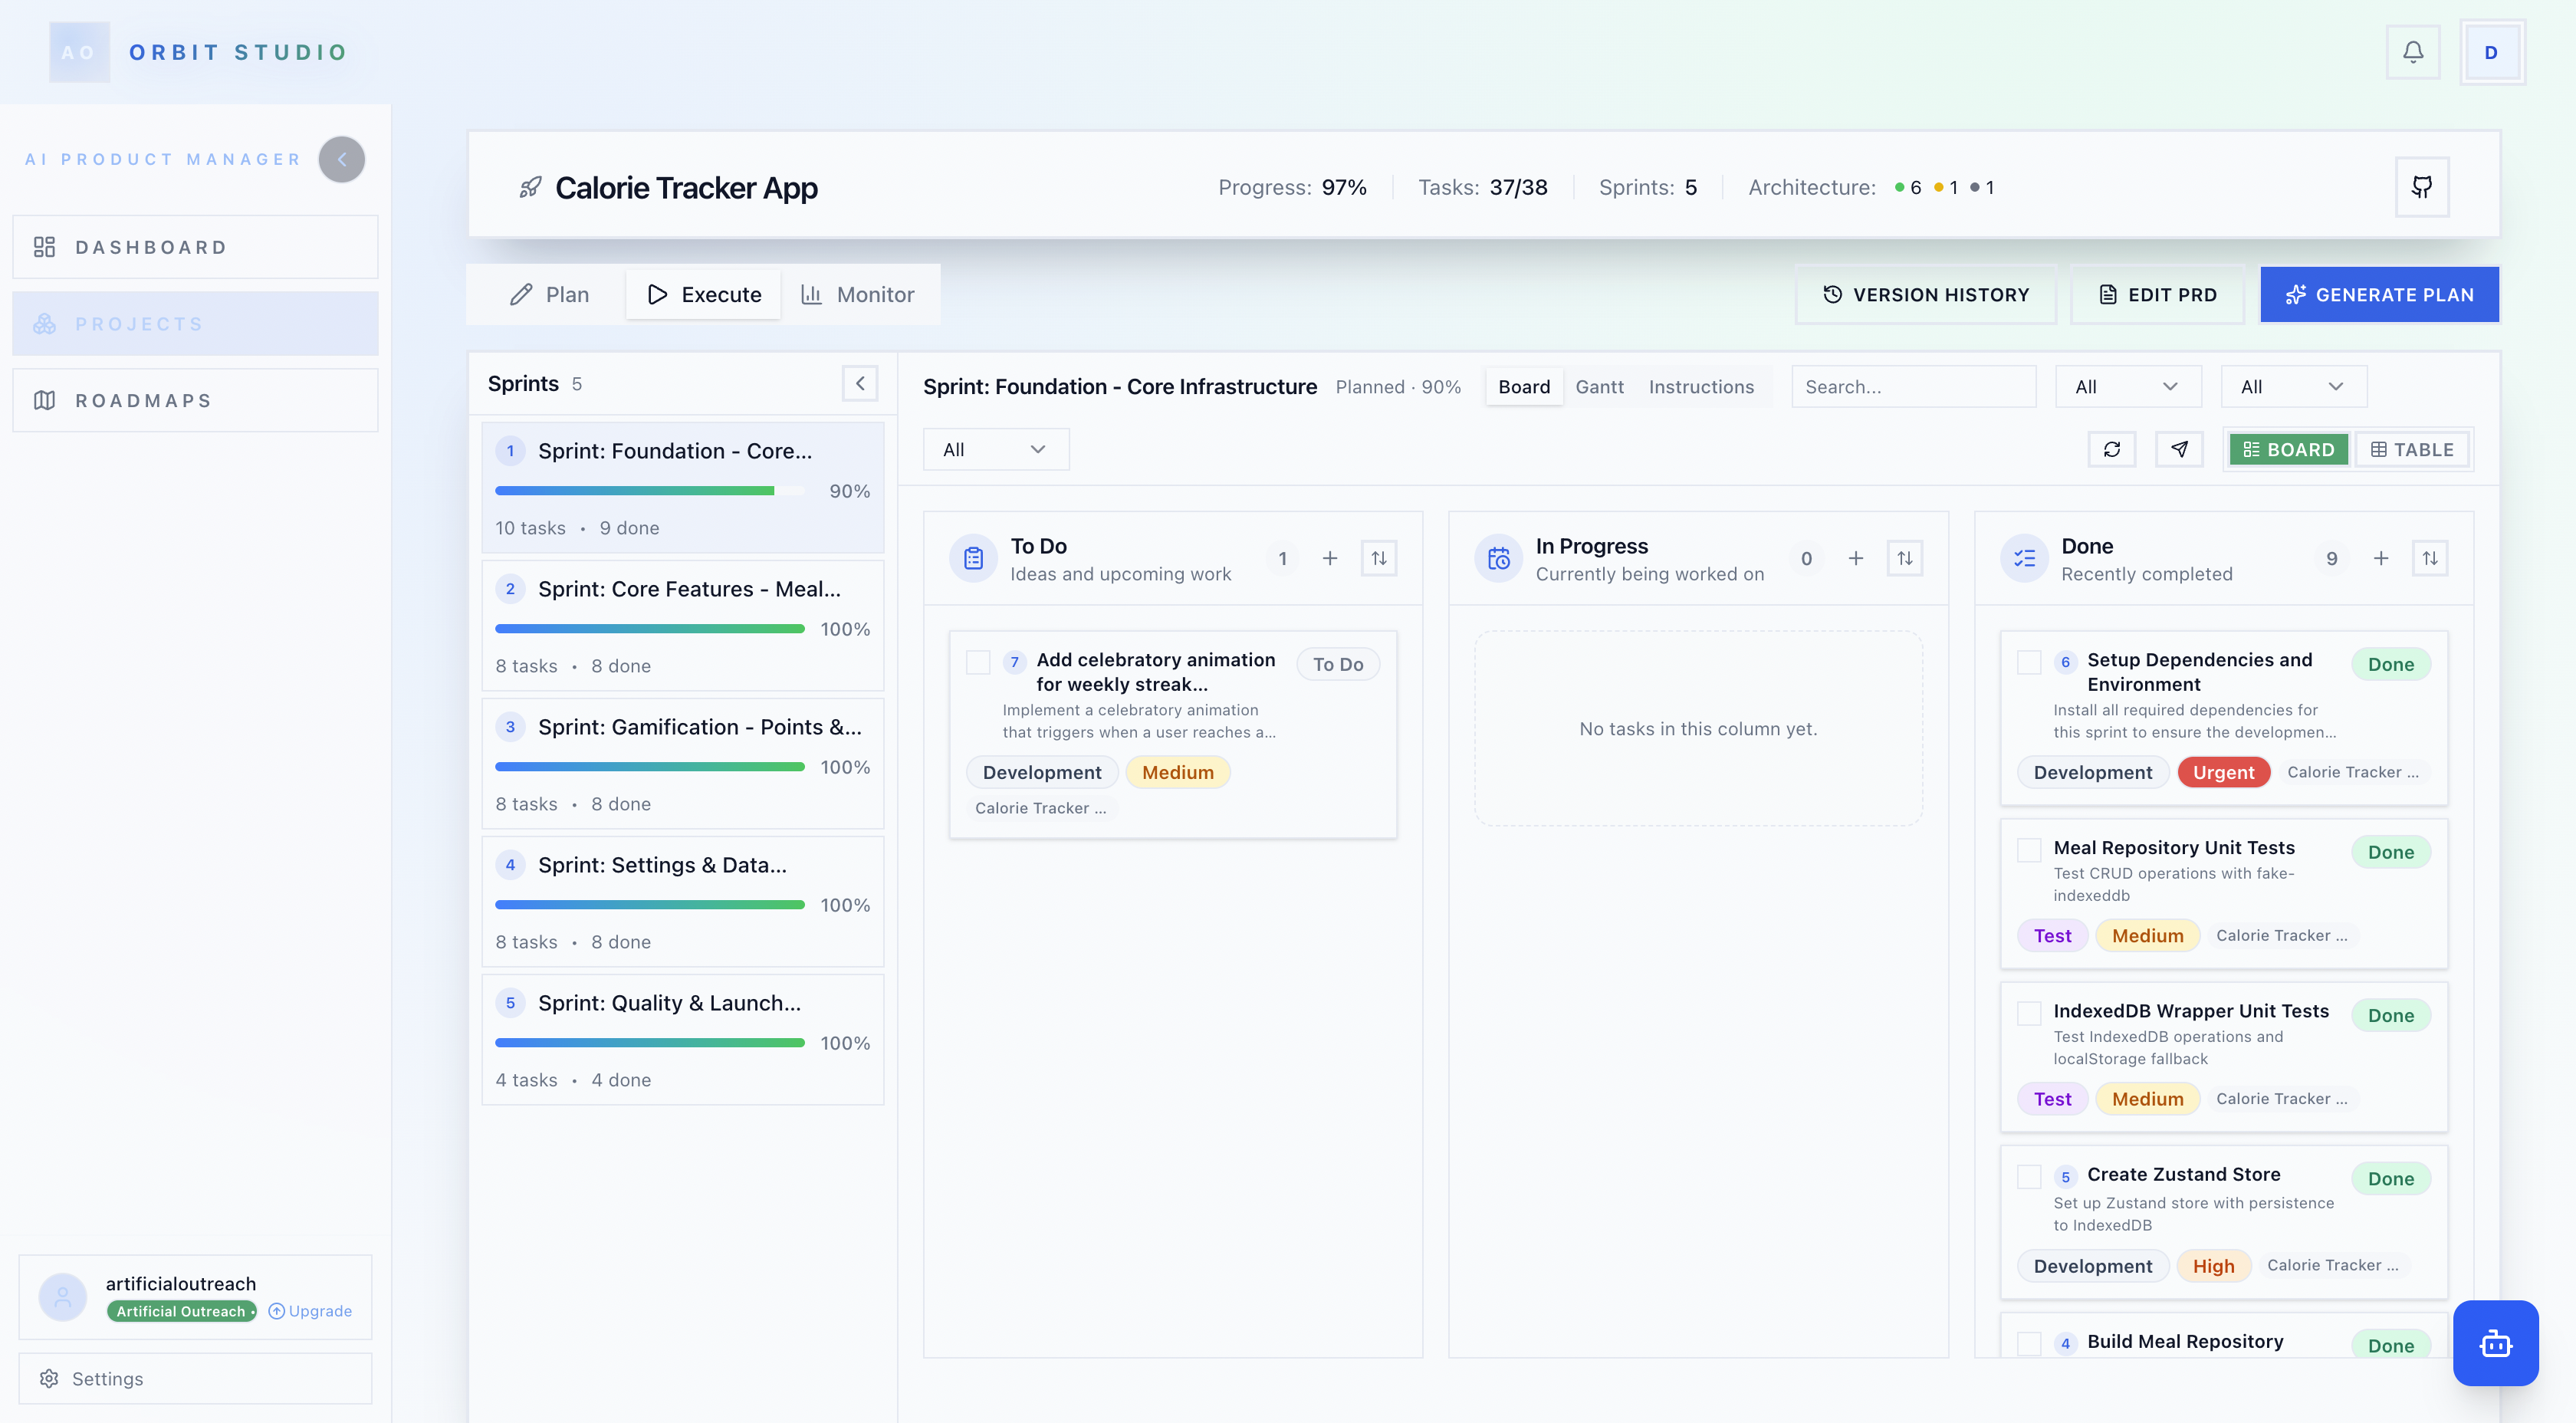Open the AI assistant robot chat button
The width and height of the screenshot is (2576, 1423).
2495,1343
